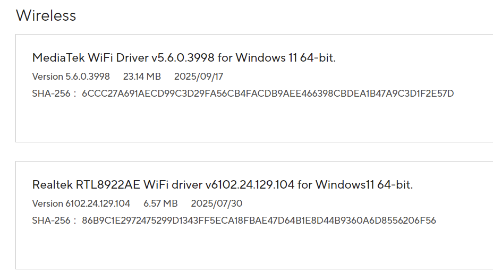The image size is (493, 280).
Task: Click the 6.57 MB file size text
Action: 160,203
